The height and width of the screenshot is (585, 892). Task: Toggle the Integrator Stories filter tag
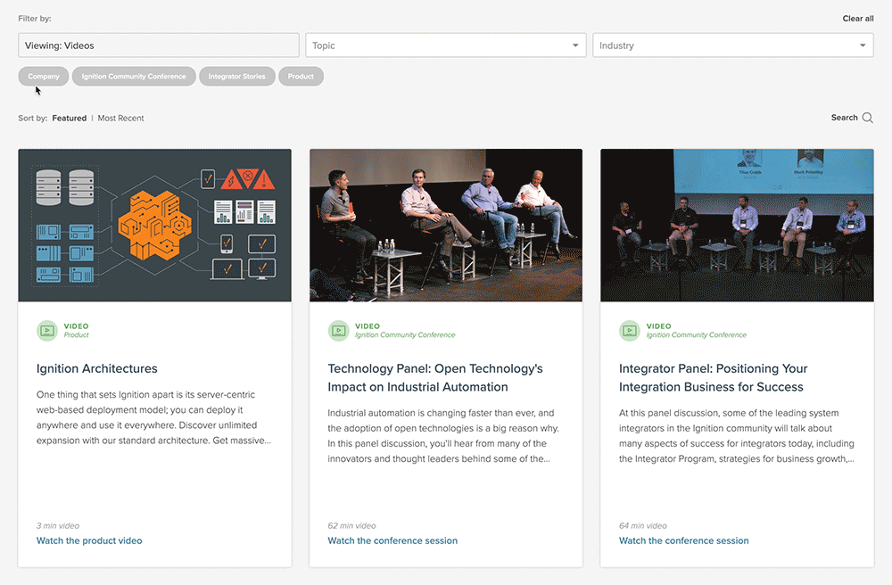click(236, 76)
